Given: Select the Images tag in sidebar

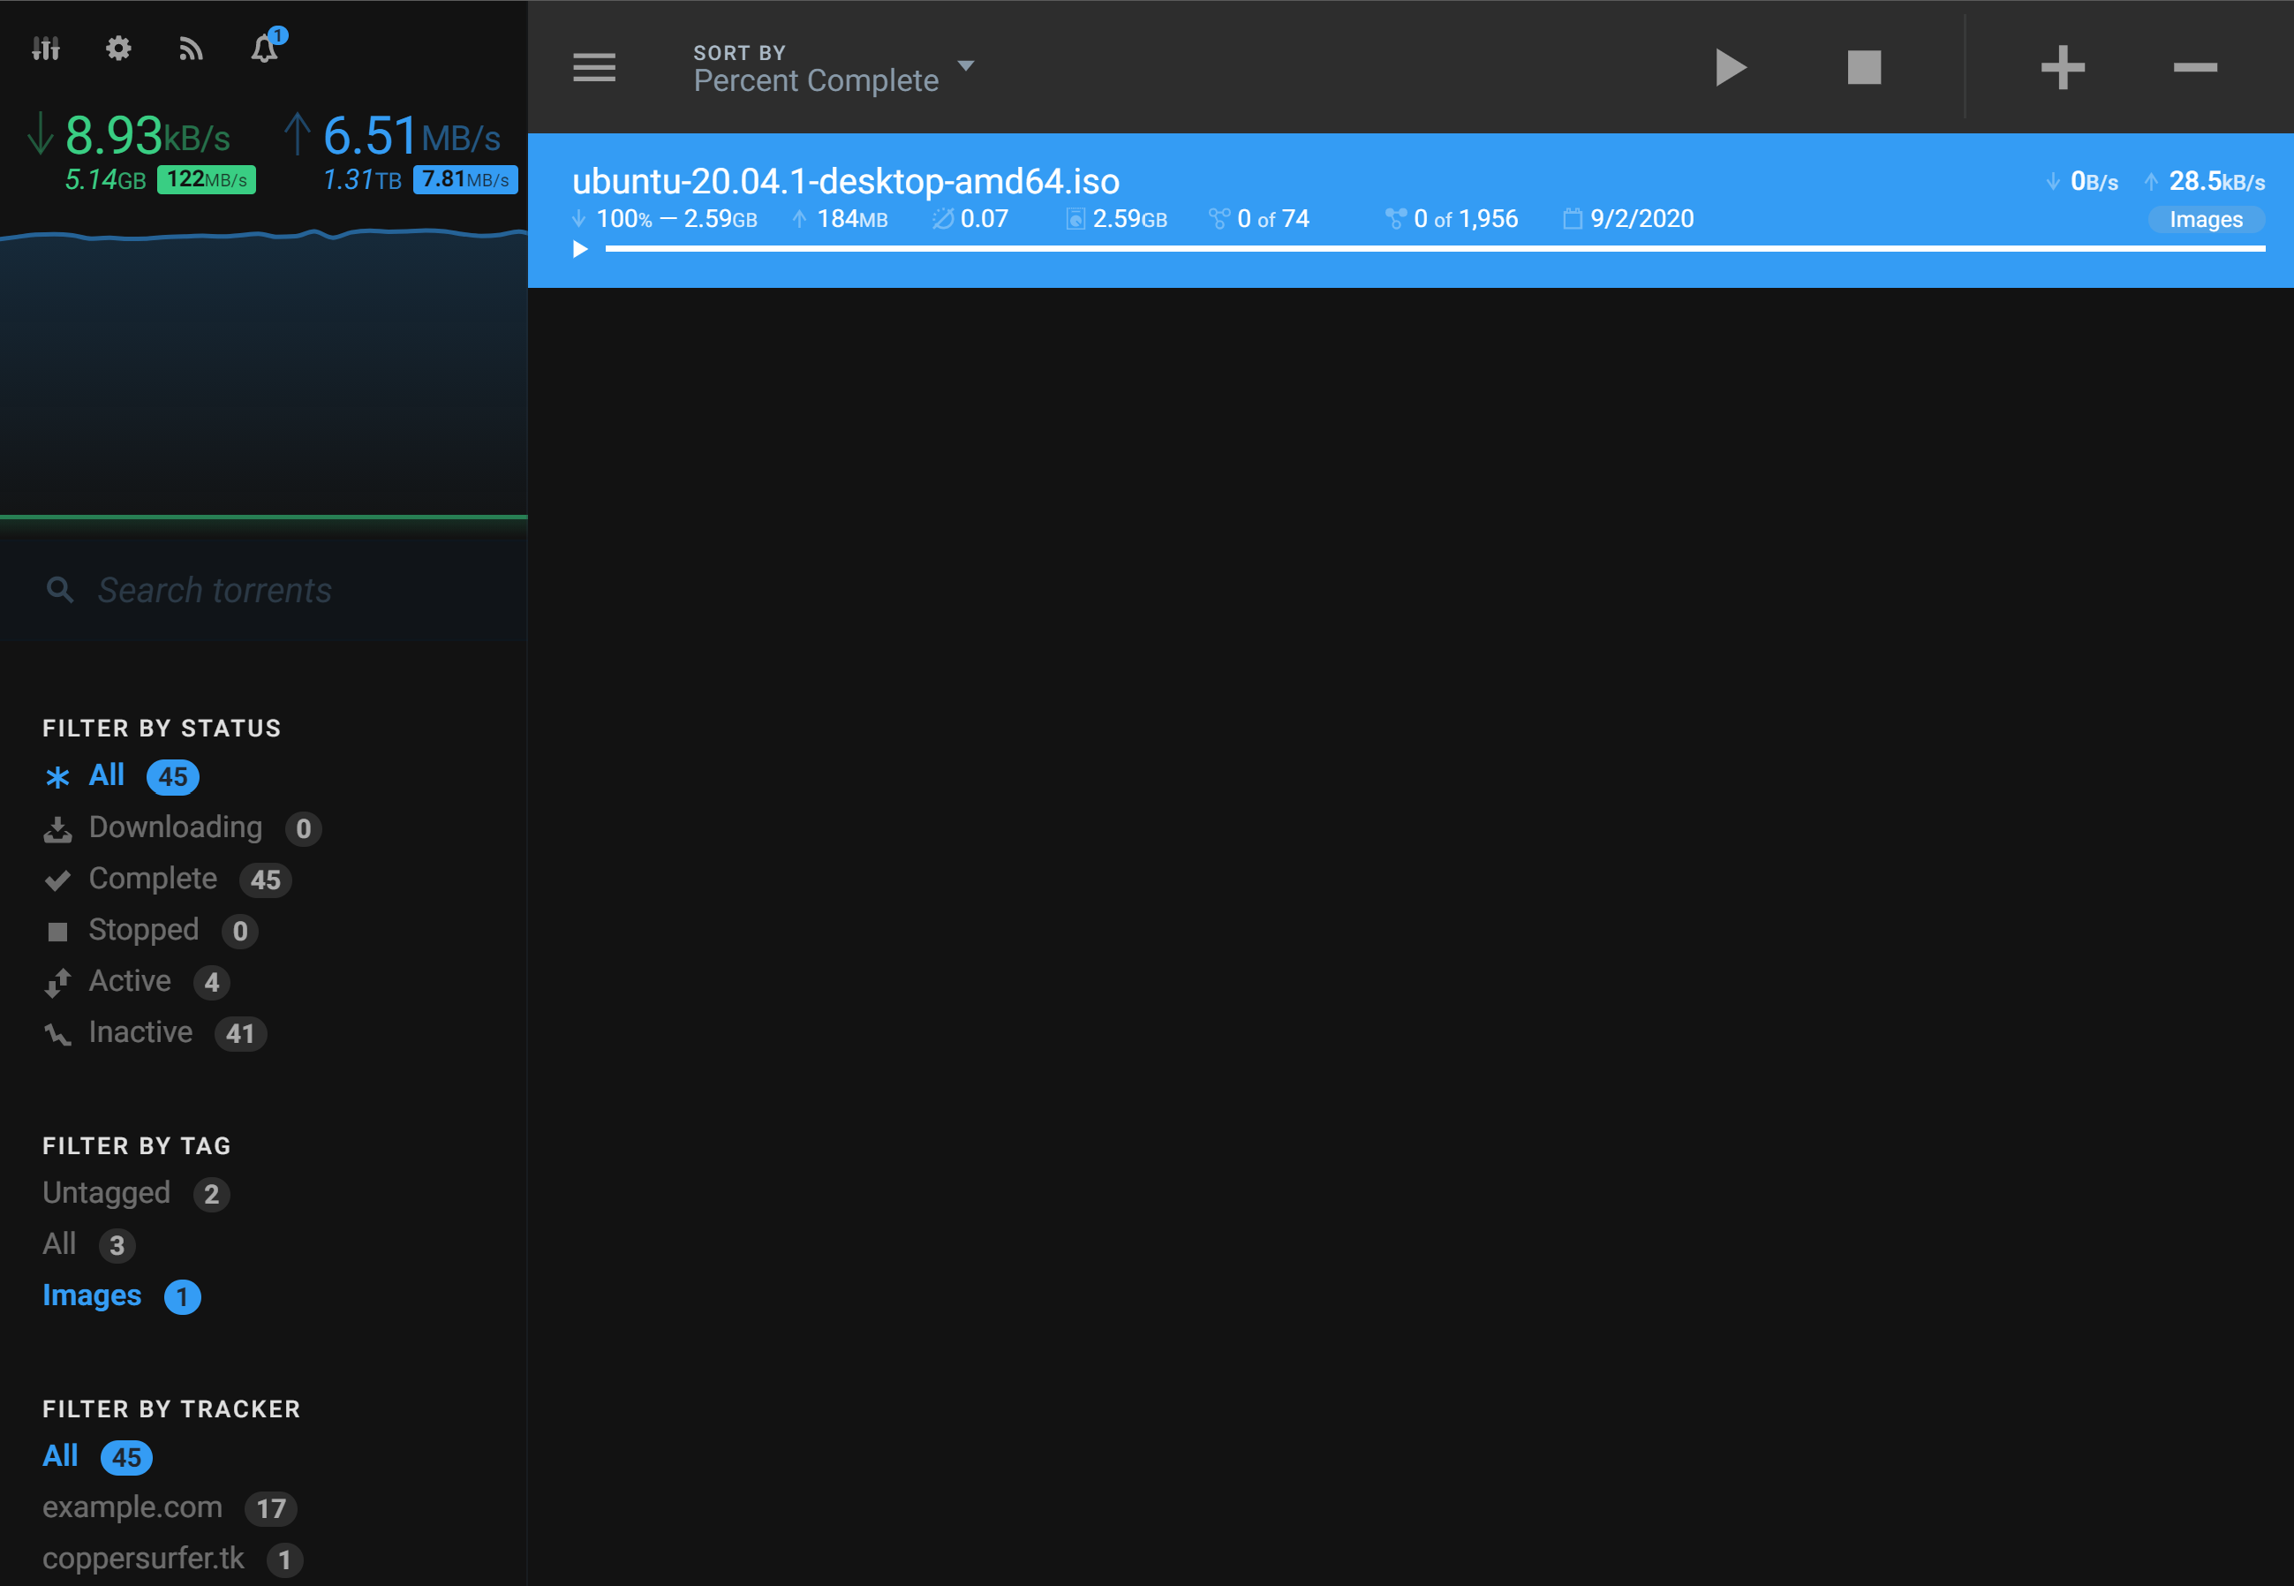Looking at the screenshot, I should pyautogui.click(x=93, y=1296).
